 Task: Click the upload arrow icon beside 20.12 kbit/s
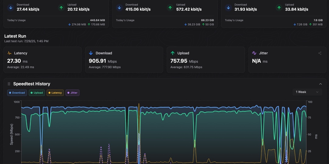(x=61, y=8)
